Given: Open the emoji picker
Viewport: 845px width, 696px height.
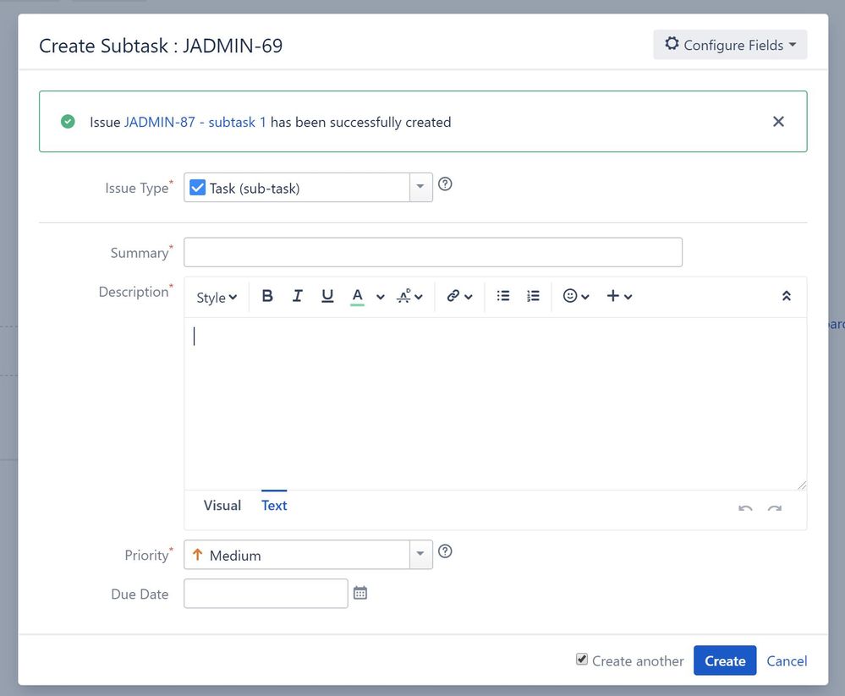Looking at the screenshot, I should pyautogui.click(x=569, y=296).
